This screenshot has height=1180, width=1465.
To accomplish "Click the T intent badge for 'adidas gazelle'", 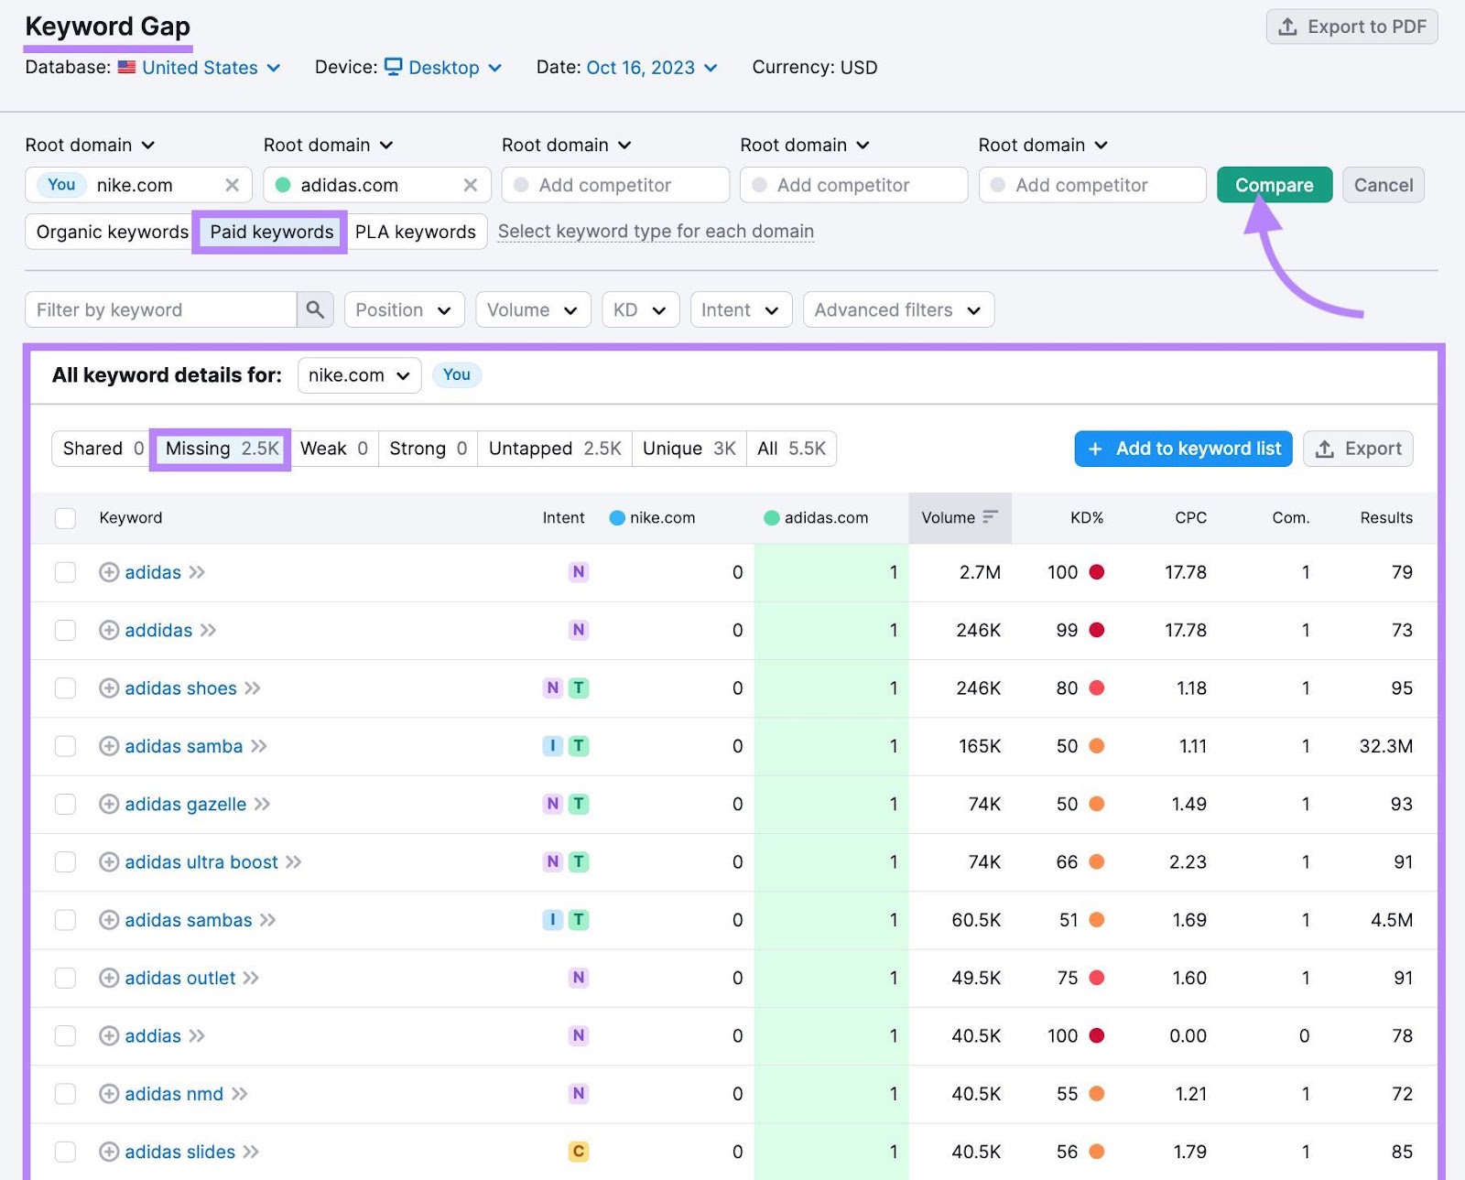I will click(x=578, y=804).
